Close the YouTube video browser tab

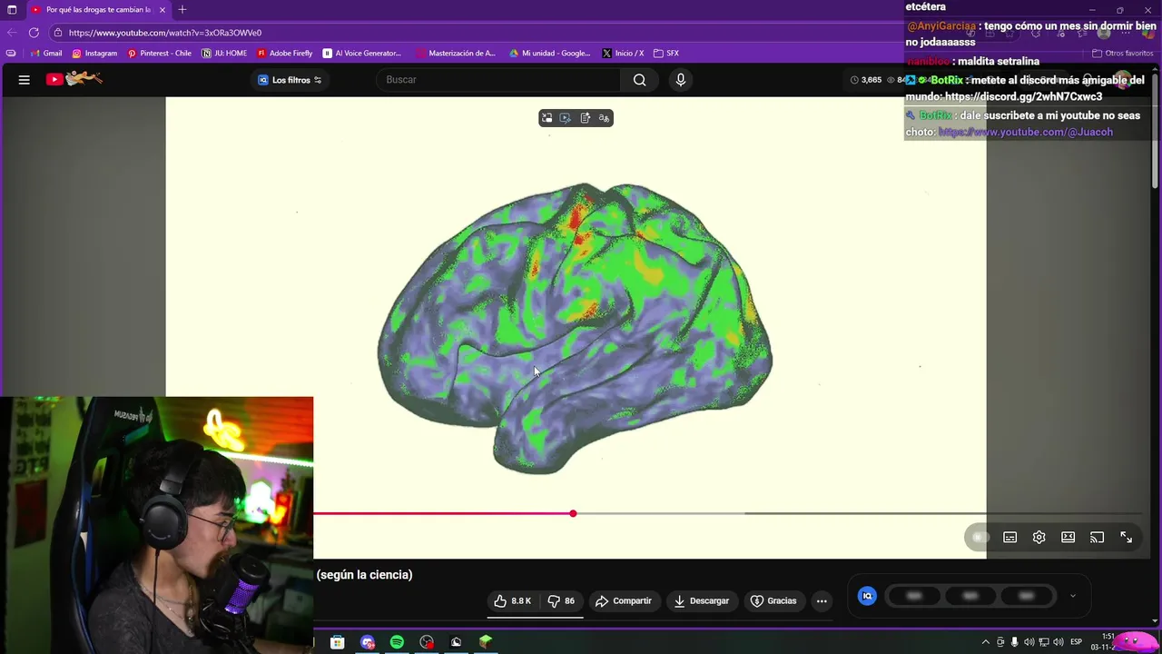[x=162, y=10]
